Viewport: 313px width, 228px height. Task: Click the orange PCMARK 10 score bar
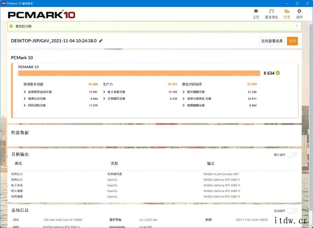tap(139, 73)
